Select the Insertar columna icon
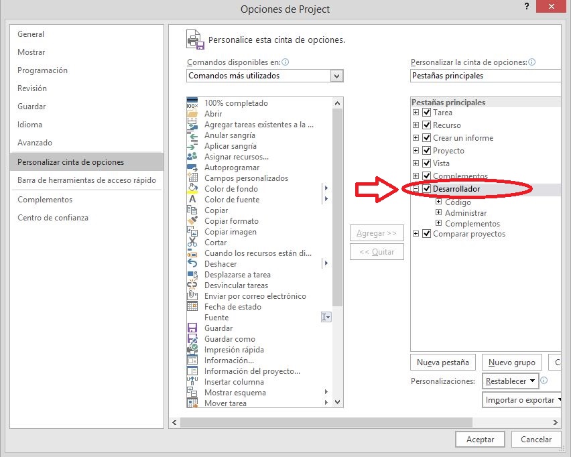571x457 pixels. point(192,382)
